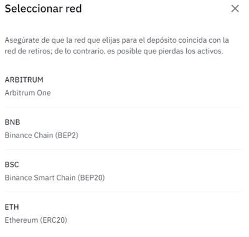This screenshot has height=237, width=249.
Task: Click the divider below Binance Smart Chain
Action: pyautogui.click(x=123, y=192)
